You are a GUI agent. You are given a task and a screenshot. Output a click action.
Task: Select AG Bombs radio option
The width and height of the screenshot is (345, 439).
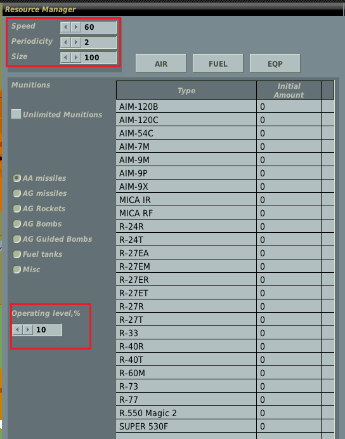[16, 224]
